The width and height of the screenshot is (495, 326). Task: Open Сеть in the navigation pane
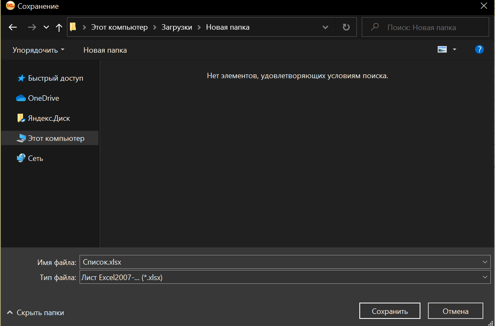click(x=35, y=158)
